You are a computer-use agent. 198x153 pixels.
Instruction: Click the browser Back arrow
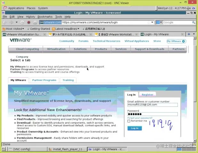(x=5, y=22)
